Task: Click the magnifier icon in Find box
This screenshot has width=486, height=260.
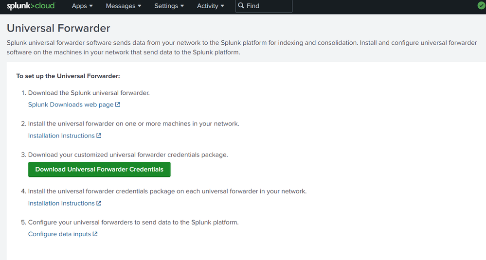Action: [x=241, y=5]
